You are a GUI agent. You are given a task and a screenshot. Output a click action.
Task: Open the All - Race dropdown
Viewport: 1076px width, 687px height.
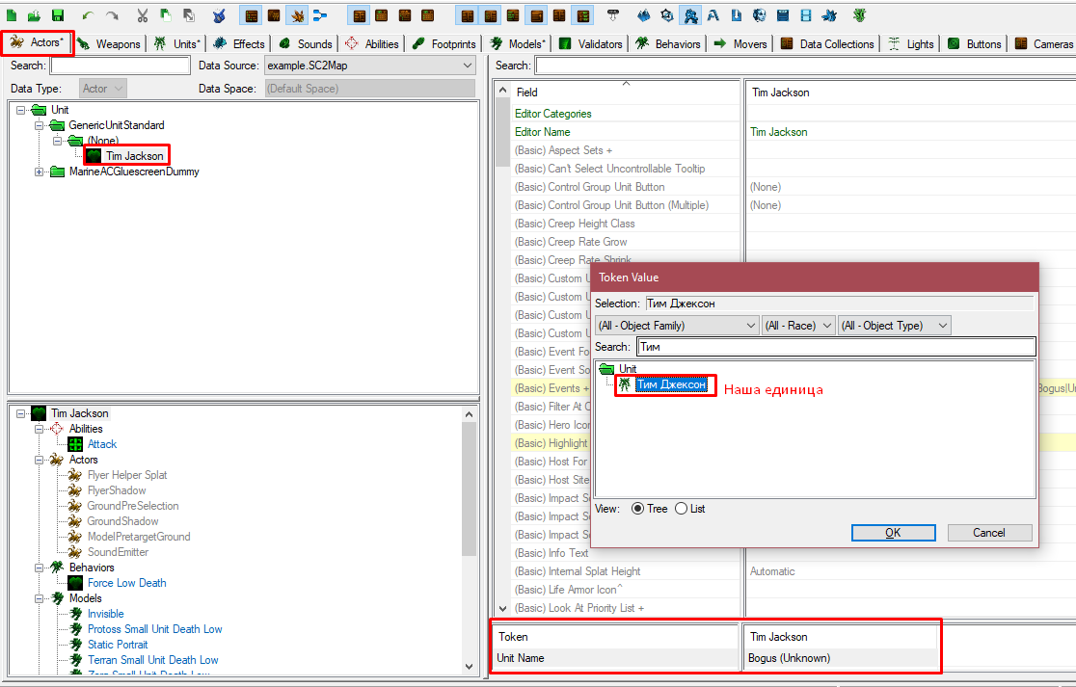pyautogui.click(x=798, y=326)
